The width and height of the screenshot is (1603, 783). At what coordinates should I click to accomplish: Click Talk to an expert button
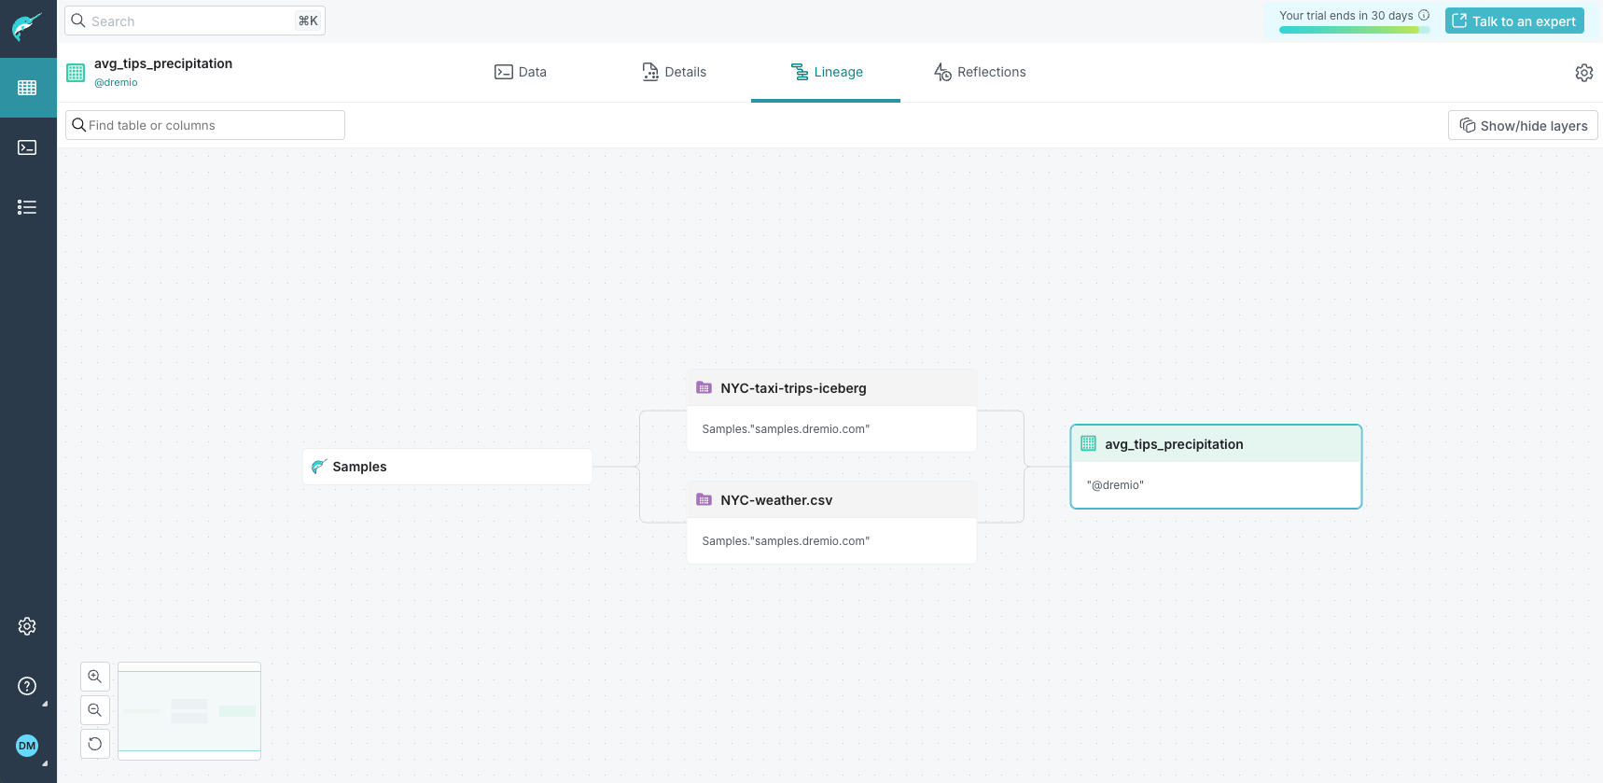[x=1513, y=21]
